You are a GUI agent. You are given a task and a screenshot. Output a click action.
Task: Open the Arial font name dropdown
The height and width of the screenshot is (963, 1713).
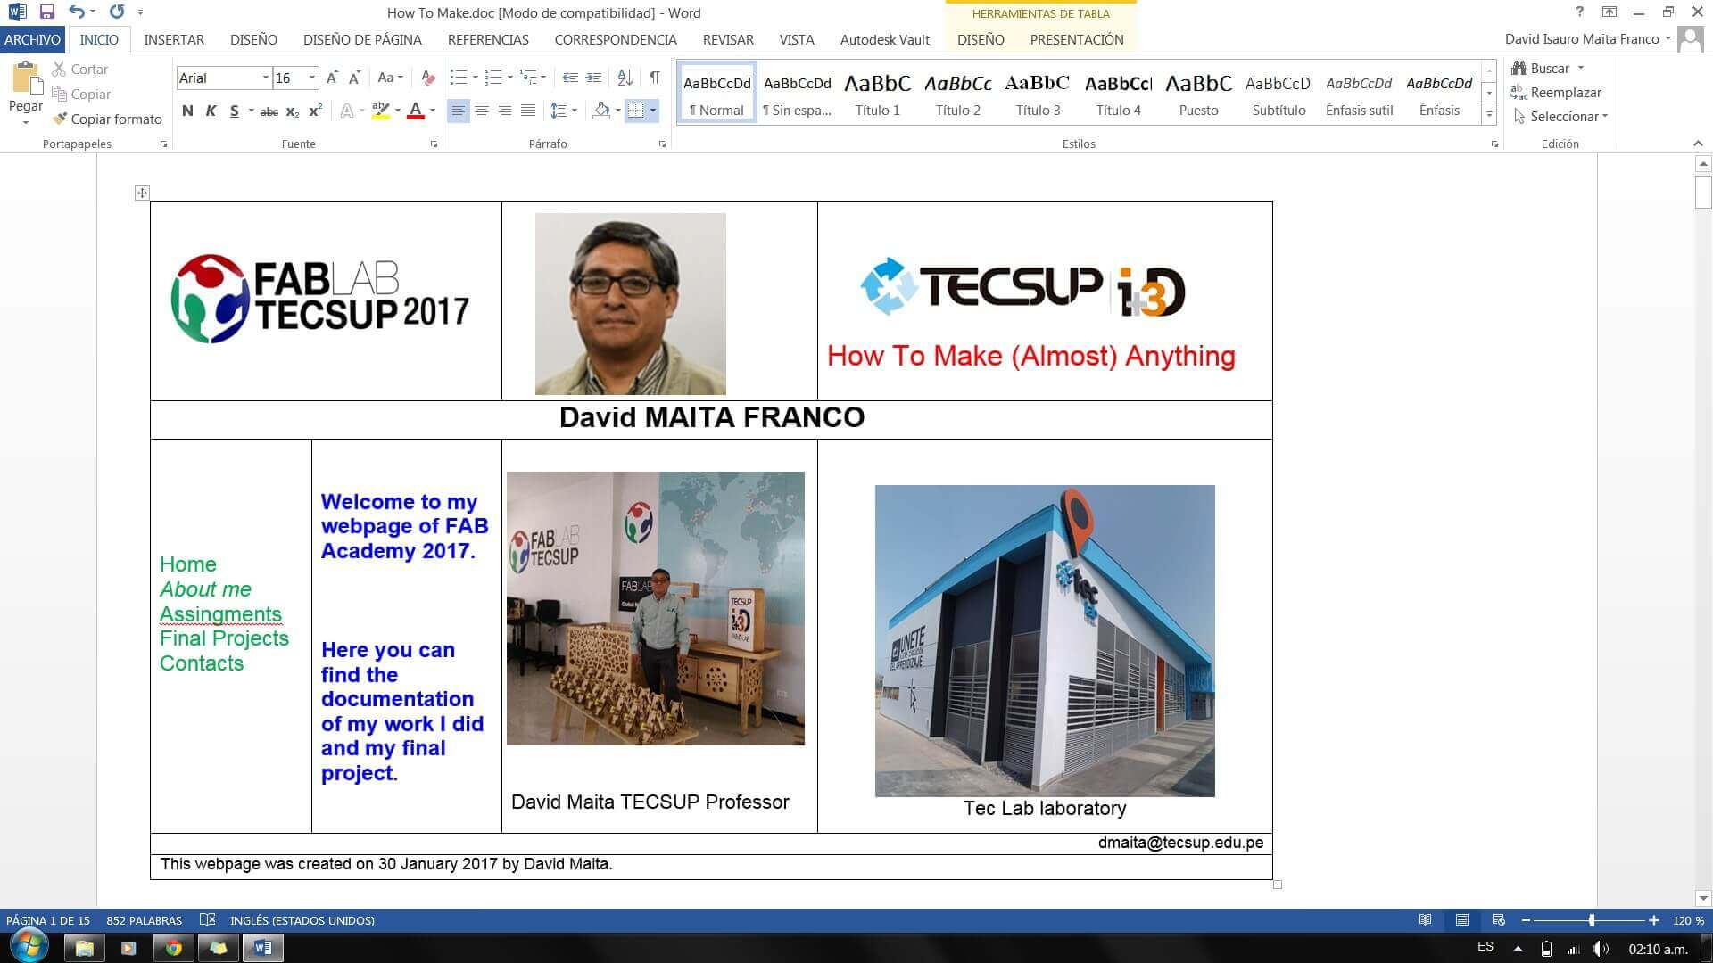pyautogui.click(x=265, y=78)
